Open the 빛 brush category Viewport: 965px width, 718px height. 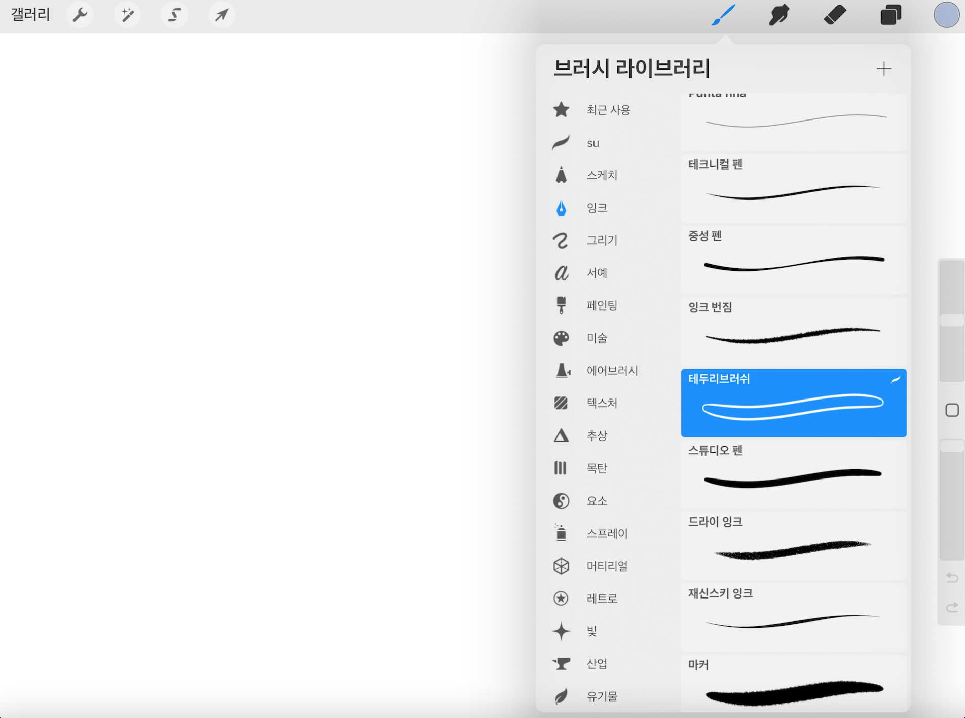608,631
